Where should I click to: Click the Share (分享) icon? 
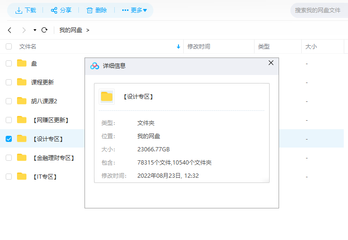click(x=54, y=10)
